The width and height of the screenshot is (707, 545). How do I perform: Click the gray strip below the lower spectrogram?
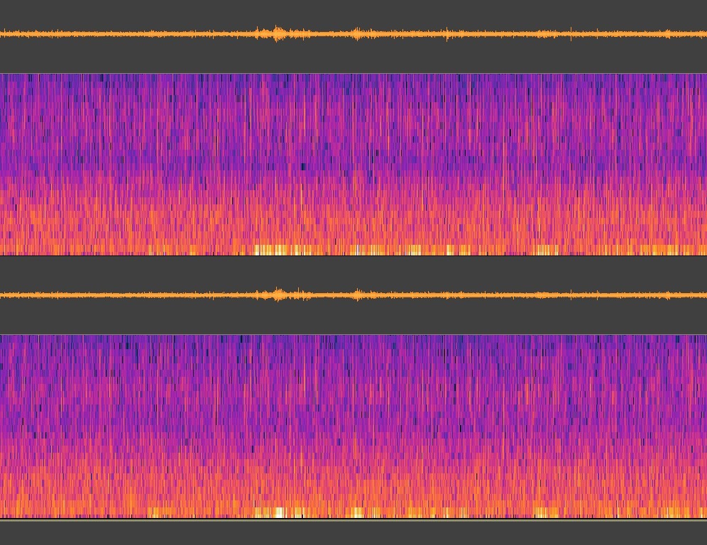(x=353, y=532)
